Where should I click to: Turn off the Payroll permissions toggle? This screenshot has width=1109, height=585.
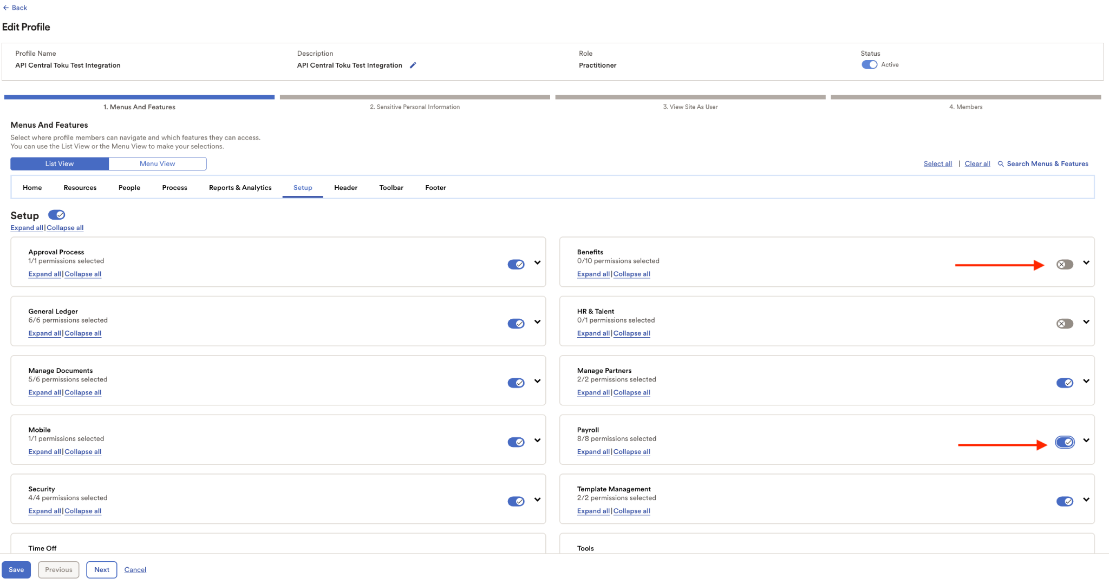point(1065,442)
